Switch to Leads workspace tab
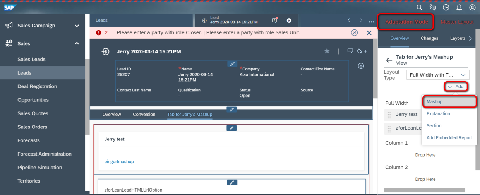 click(101, 20)
